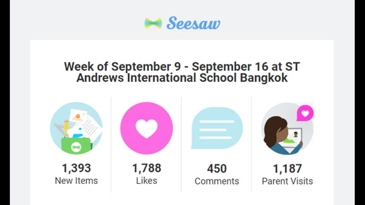Screen dimensions: 365x205
Task: Click the Likes label
Action: (146, 180)
